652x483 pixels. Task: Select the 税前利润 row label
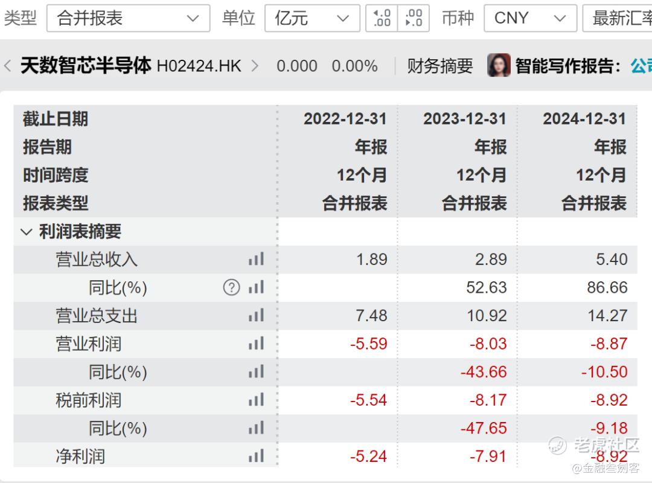click(x=89, y=400)
